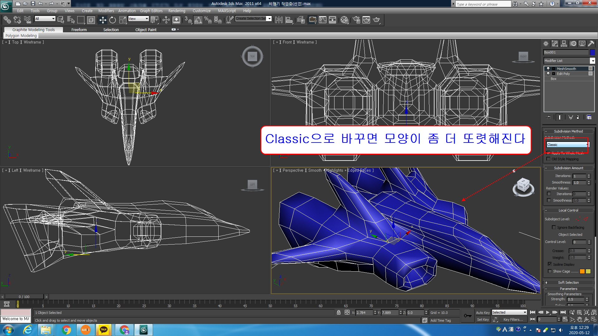Click the Mirror tool icon
598x336 pixels.
[279, 20]
